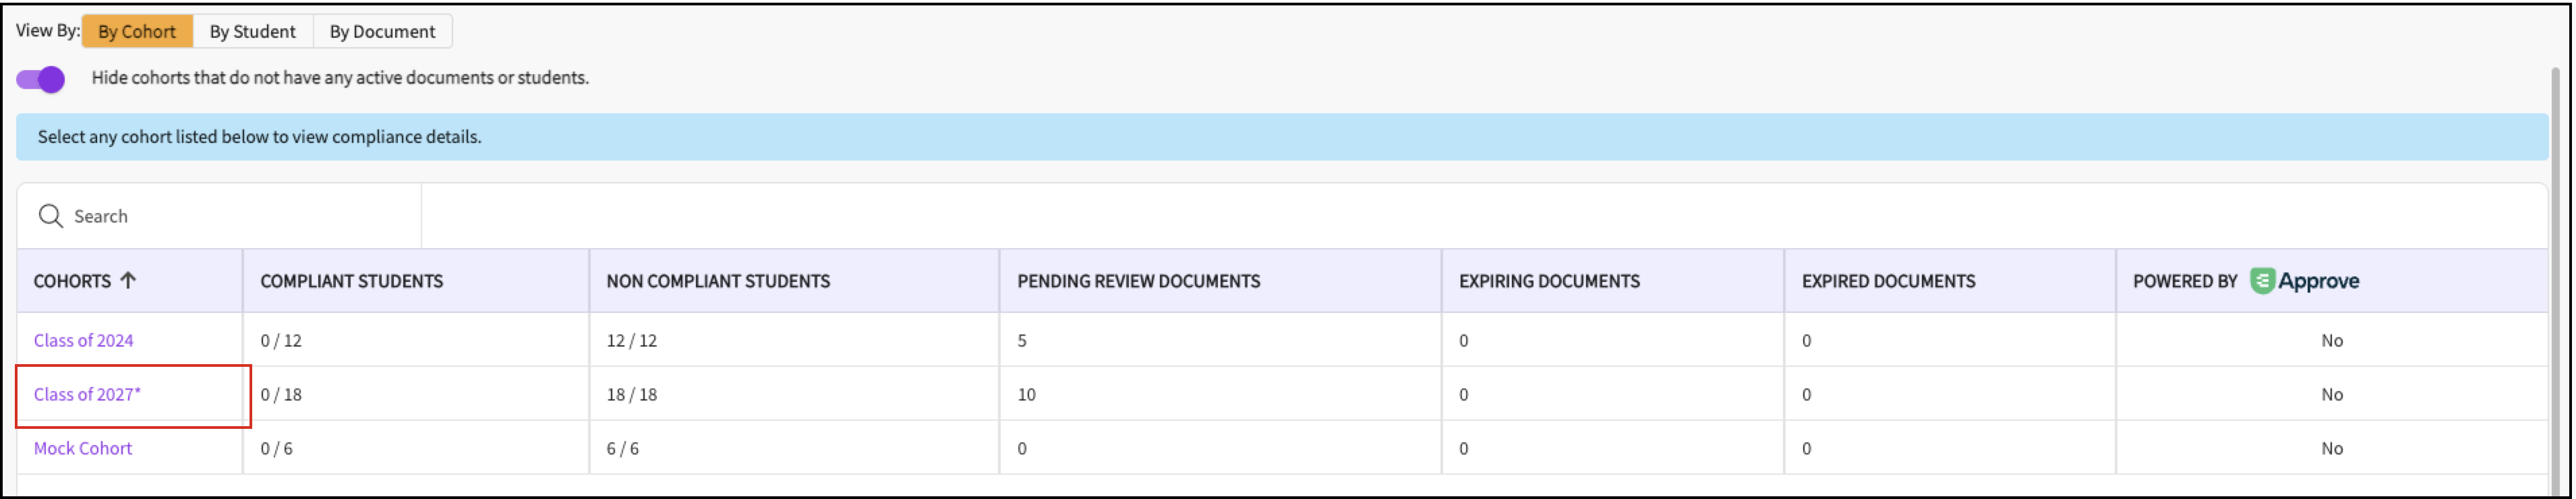Click the Cohorts column header

pyautogui.click(x=72, y=282)
